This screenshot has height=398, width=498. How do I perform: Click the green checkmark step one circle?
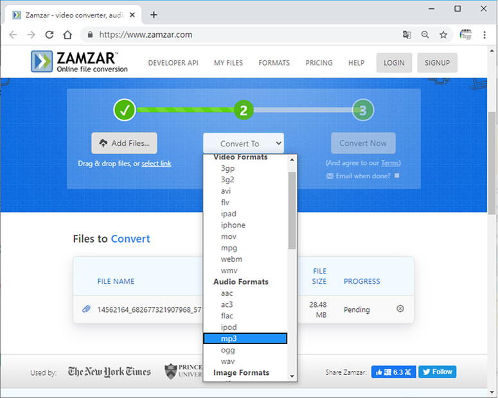[125, 110]
